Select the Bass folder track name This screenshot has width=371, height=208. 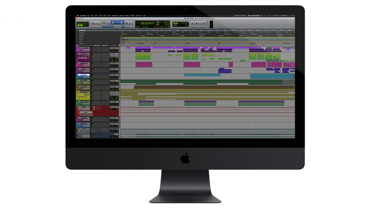coord(84,81)
